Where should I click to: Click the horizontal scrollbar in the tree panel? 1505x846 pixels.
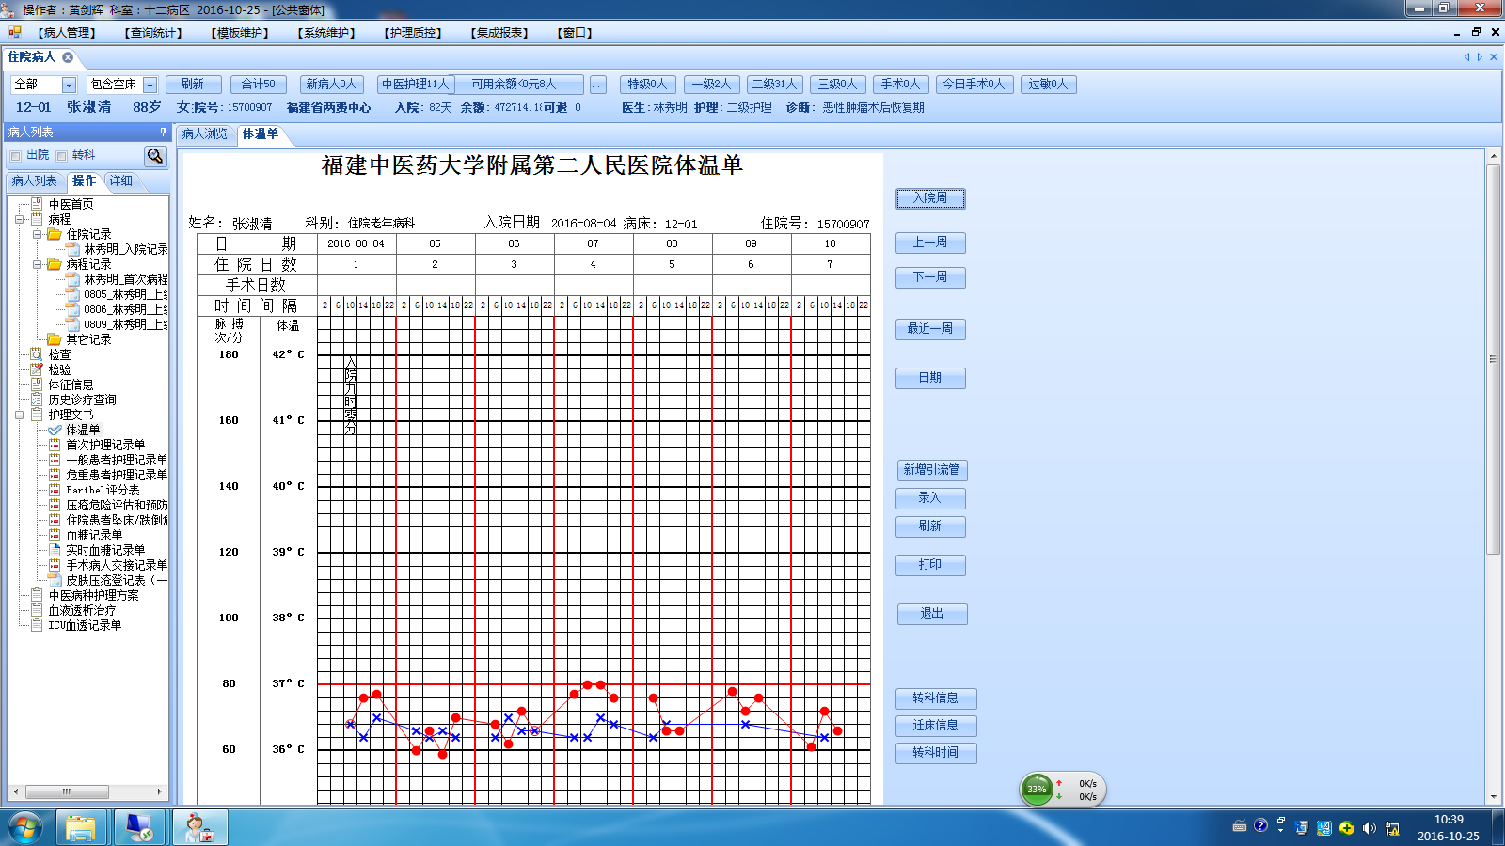tap(67, 791)
